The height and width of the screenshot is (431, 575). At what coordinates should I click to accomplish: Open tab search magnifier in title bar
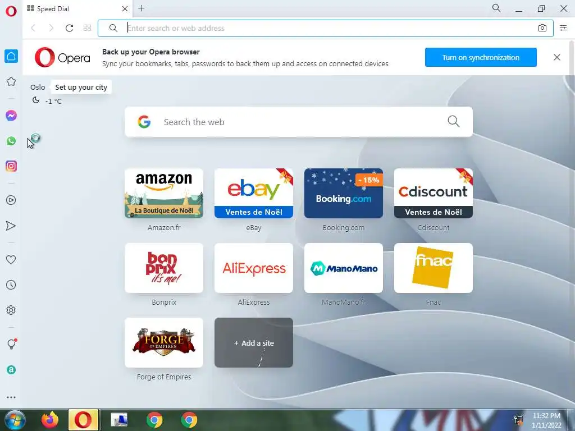click(x=496, y=8)
